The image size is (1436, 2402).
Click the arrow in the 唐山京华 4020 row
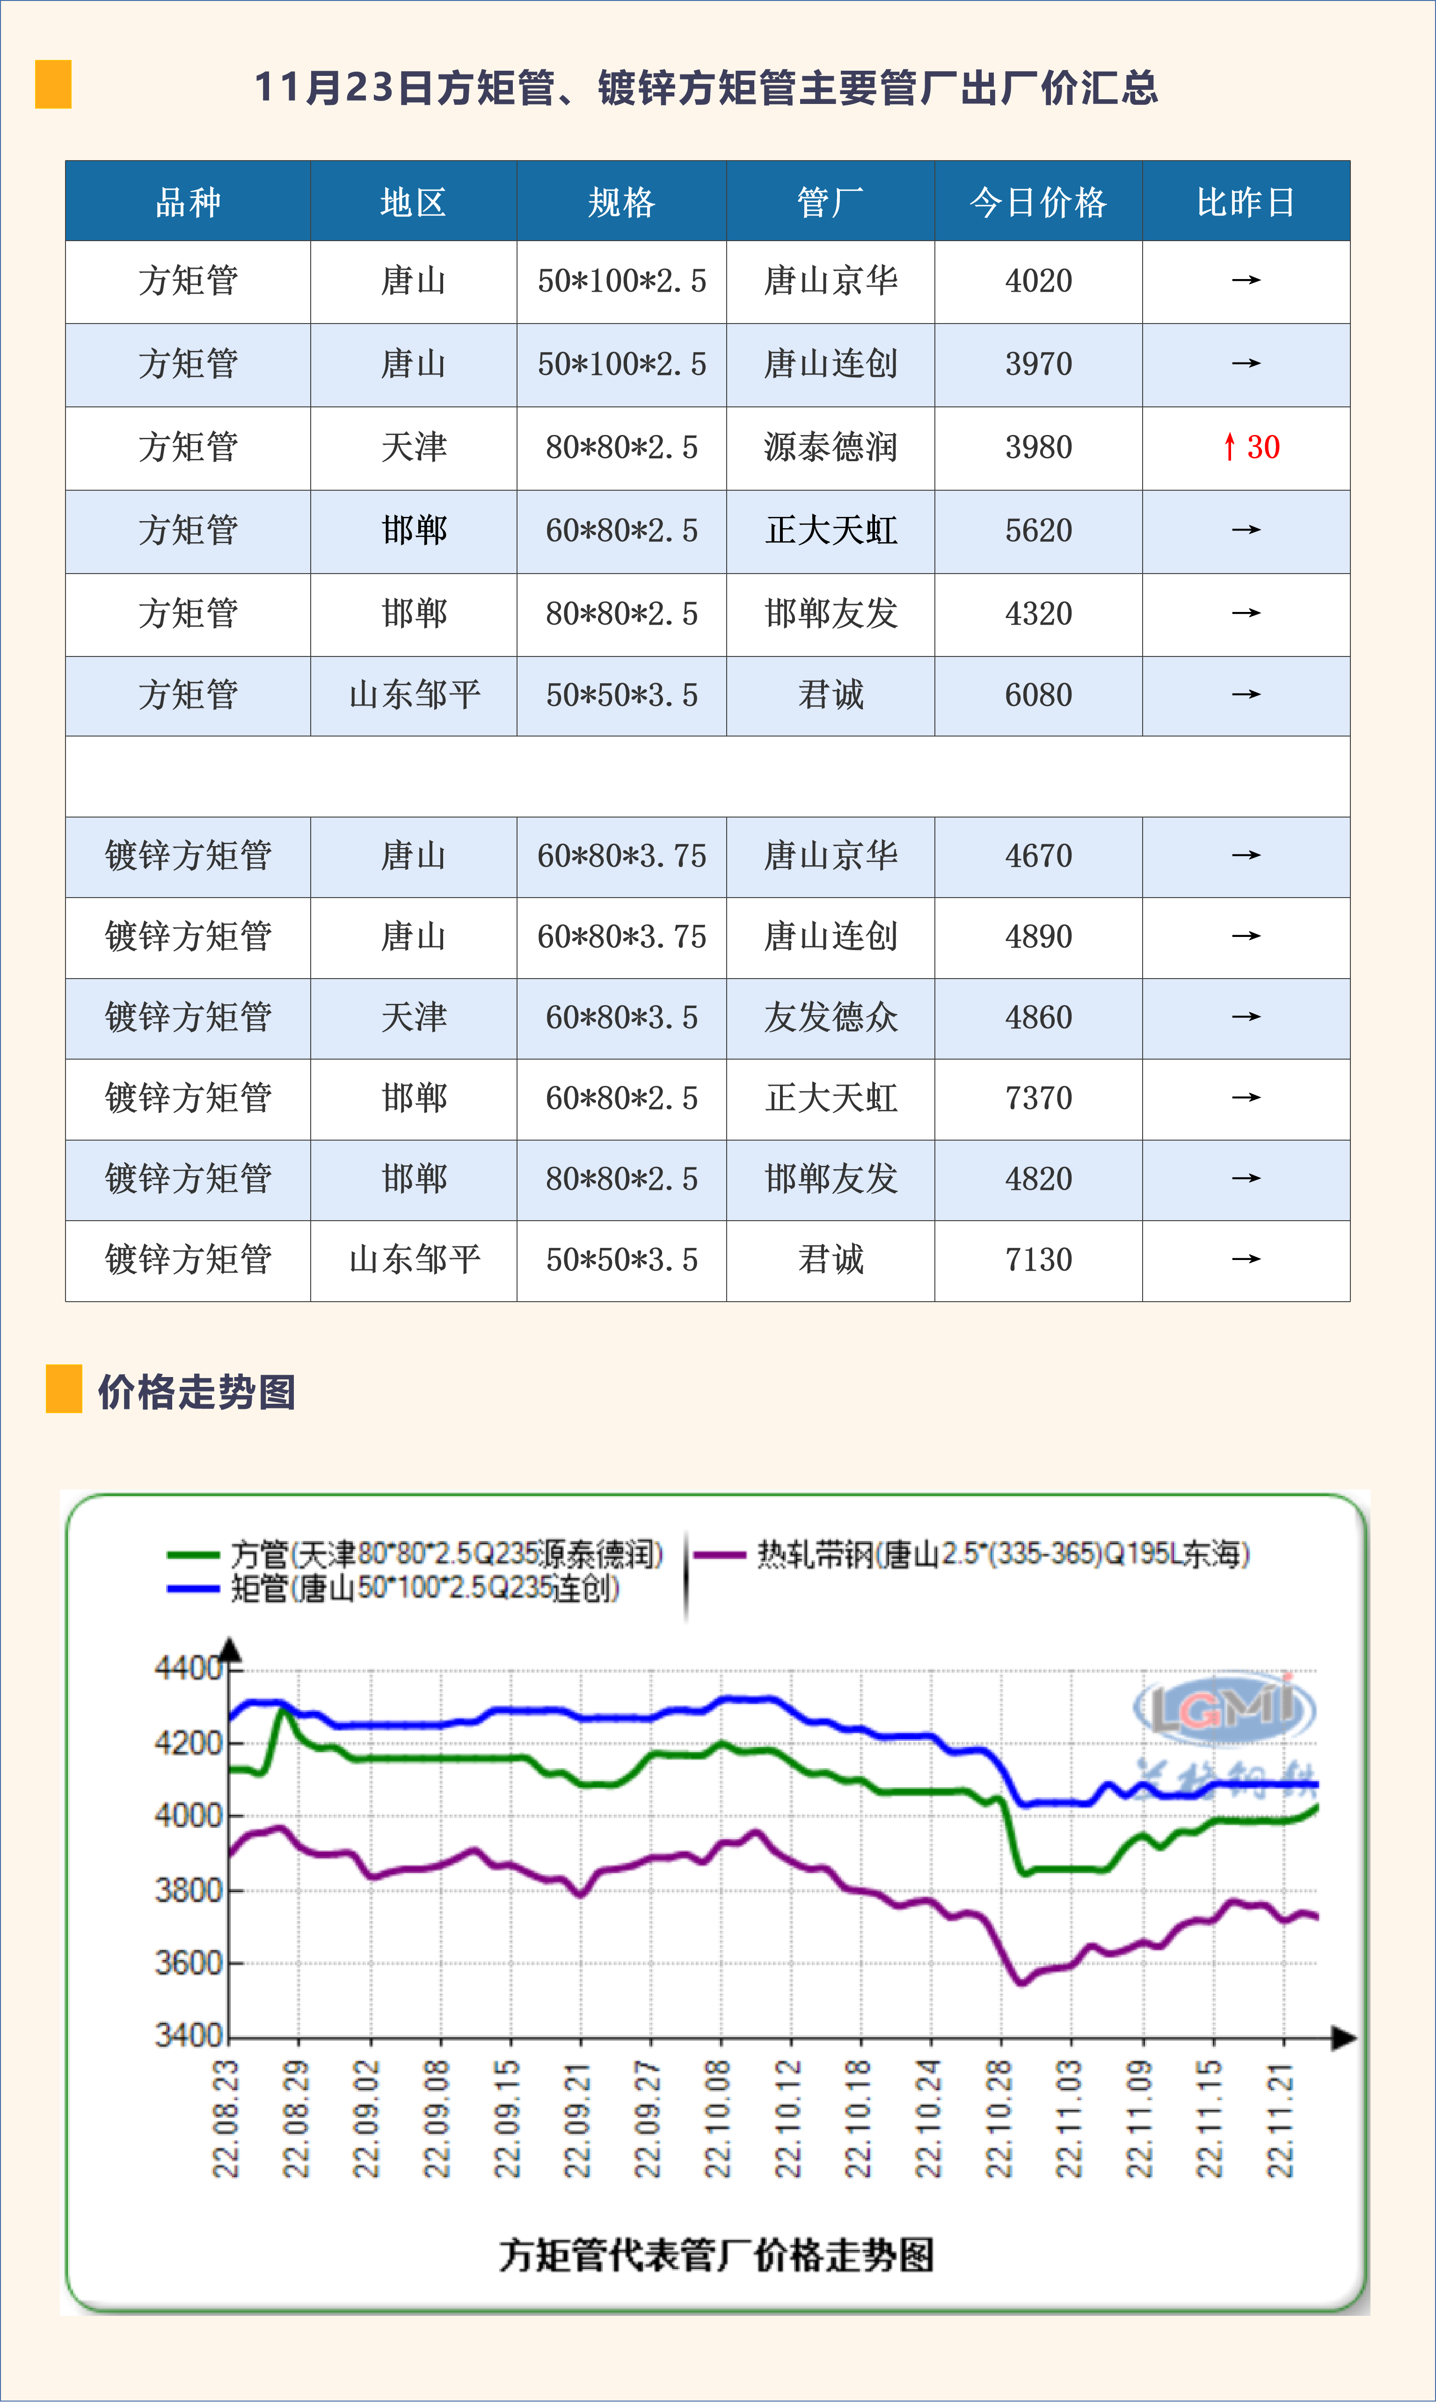coord(1246,281)
